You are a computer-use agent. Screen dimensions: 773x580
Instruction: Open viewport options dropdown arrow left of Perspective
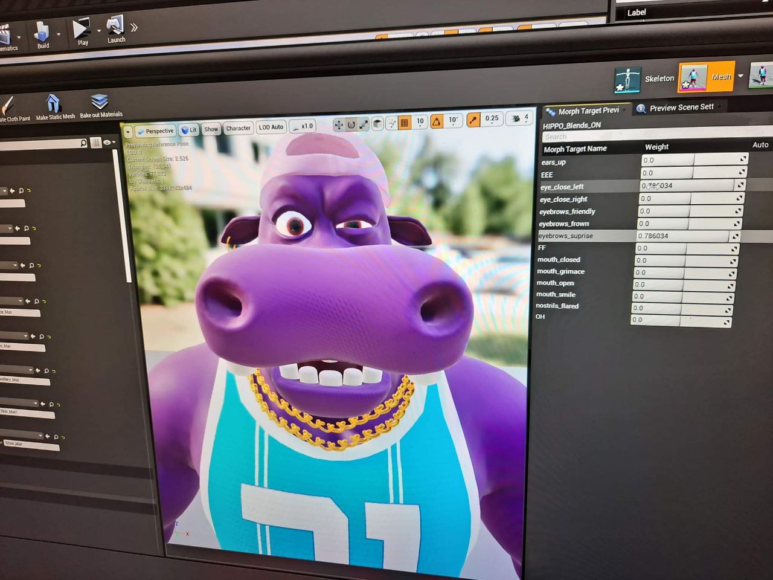tap(128, 132)
